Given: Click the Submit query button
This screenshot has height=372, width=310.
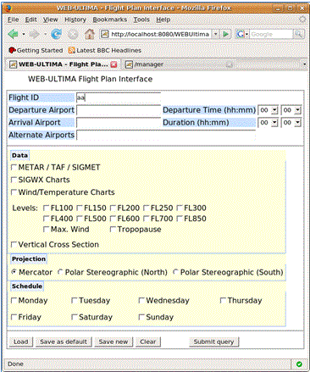Looking at the screenshot, I should pyautogui.click(x=213, y=341).
